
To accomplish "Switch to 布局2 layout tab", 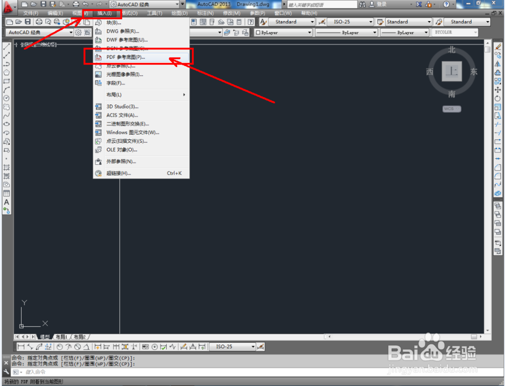I will (80, 337).
